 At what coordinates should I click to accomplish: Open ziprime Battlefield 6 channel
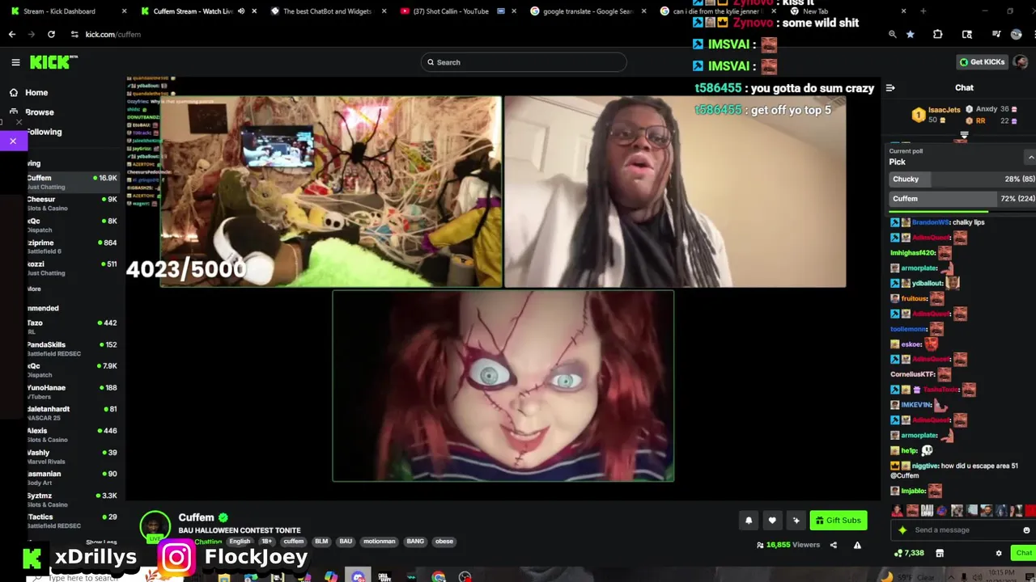(71, 247)
